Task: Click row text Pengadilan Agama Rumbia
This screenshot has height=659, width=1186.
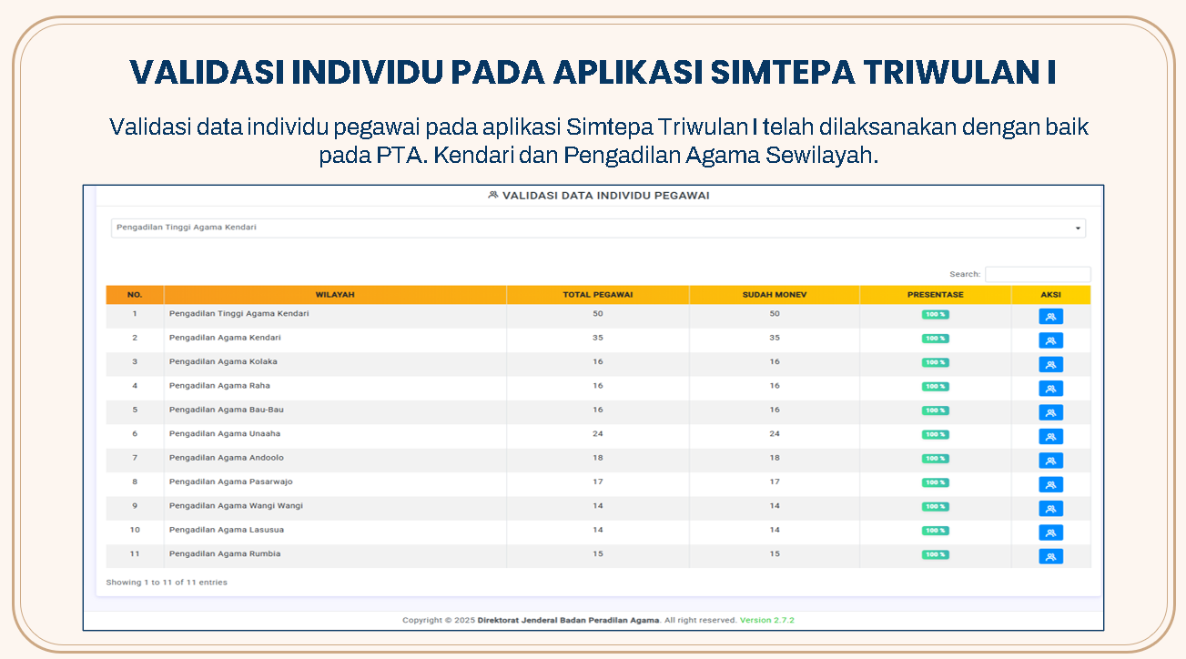Action: pyautogui.click(x=225, y=553)
